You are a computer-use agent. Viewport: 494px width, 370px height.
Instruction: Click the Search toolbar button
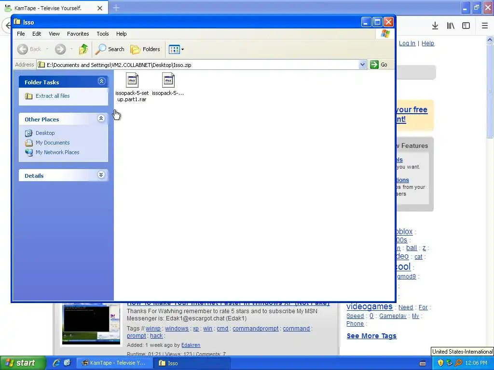(110, 49)
